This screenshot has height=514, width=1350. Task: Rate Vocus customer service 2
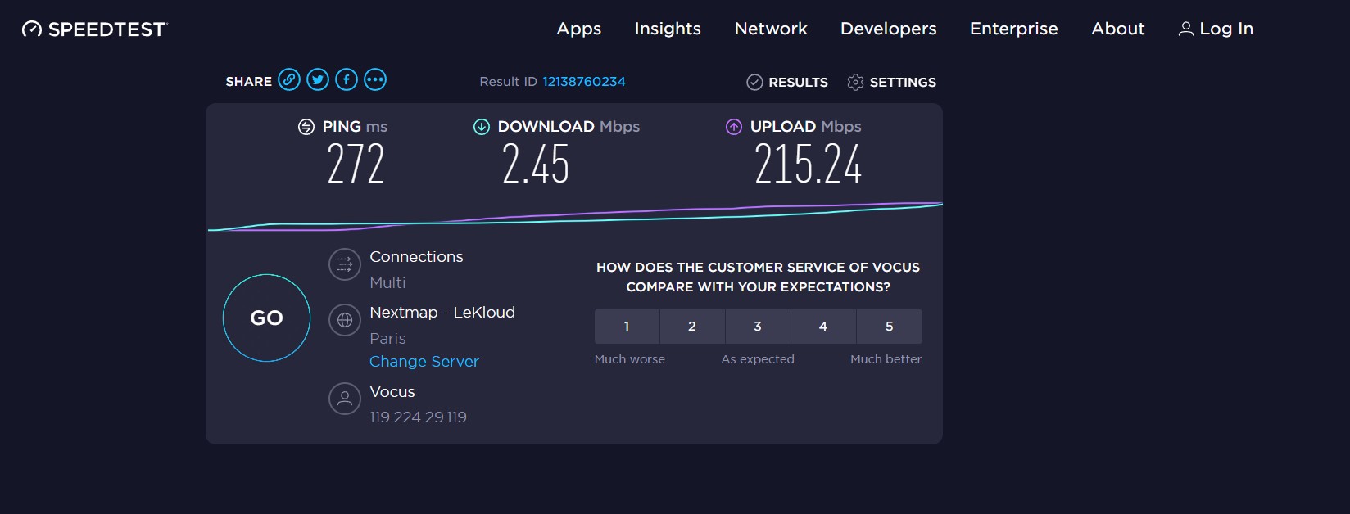pos(692,327)
